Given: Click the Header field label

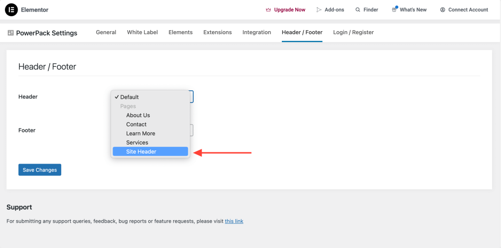Looking at the screenshot, I should [x=28, y=97].
